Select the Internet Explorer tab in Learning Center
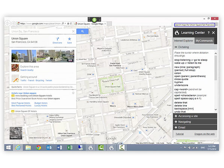Image resolution: width=224 pixels, height=168 pixels. (184, 41)
